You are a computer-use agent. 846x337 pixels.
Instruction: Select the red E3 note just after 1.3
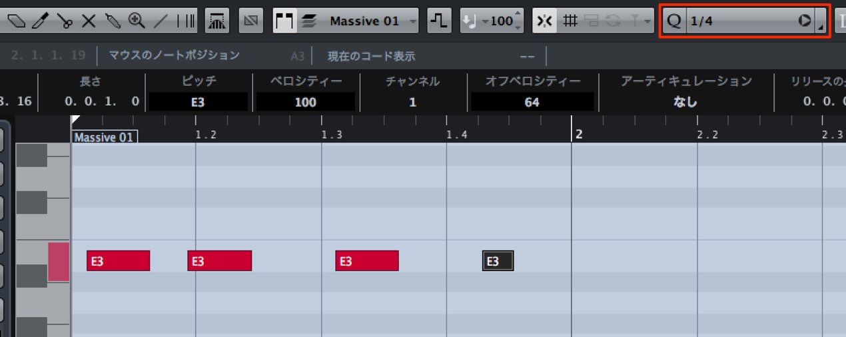367,261
